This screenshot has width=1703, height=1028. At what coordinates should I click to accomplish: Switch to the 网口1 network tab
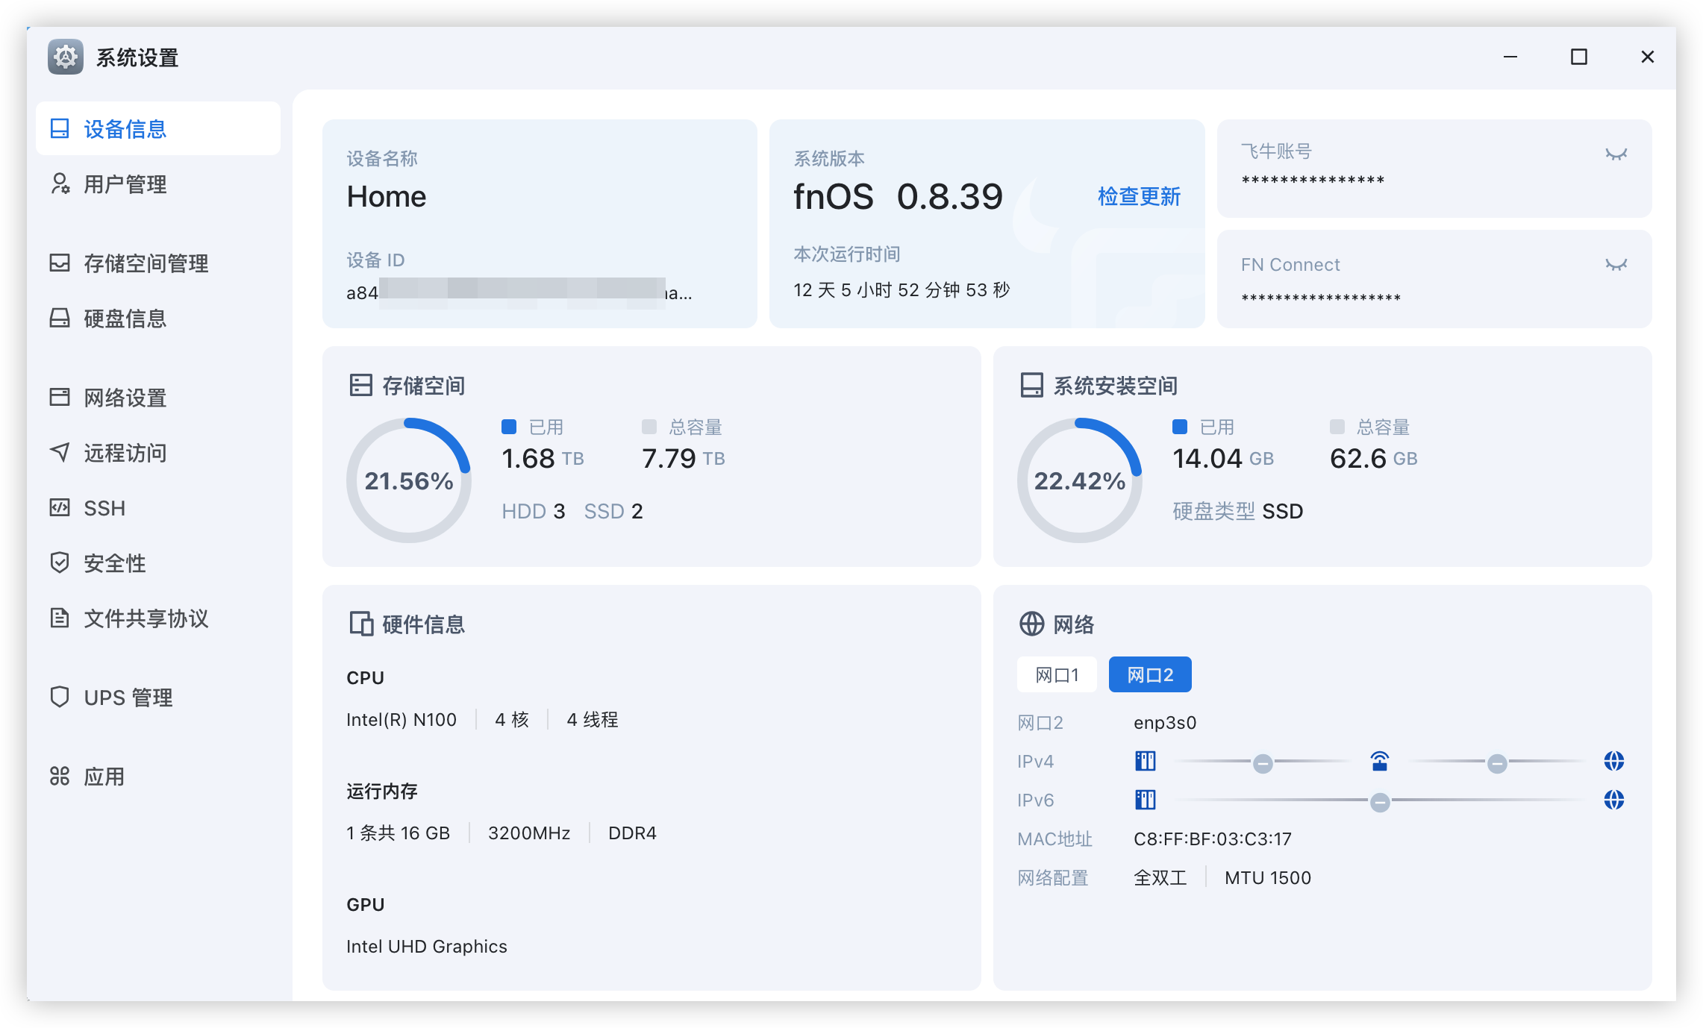[x=1057, y=675]
